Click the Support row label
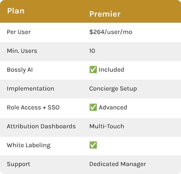 [x=19, y=164]
